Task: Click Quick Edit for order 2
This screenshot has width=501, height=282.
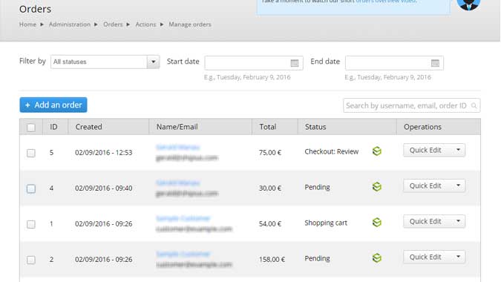Action: click(x=425, y=257)
